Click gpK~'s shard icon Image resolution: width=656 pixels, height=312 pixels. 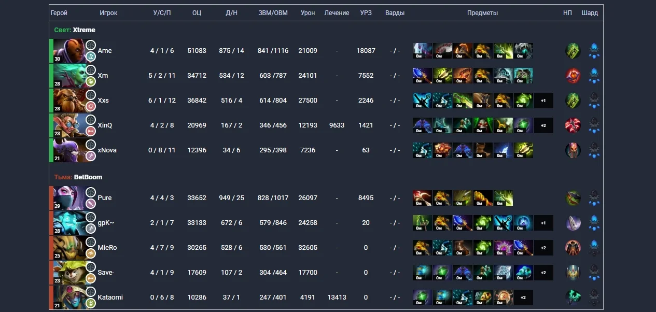click(594, 223)
